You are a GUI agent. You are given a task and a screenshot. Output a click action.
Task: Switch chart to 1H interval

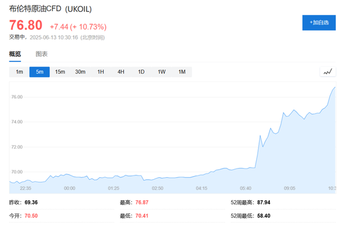(100, 72)
